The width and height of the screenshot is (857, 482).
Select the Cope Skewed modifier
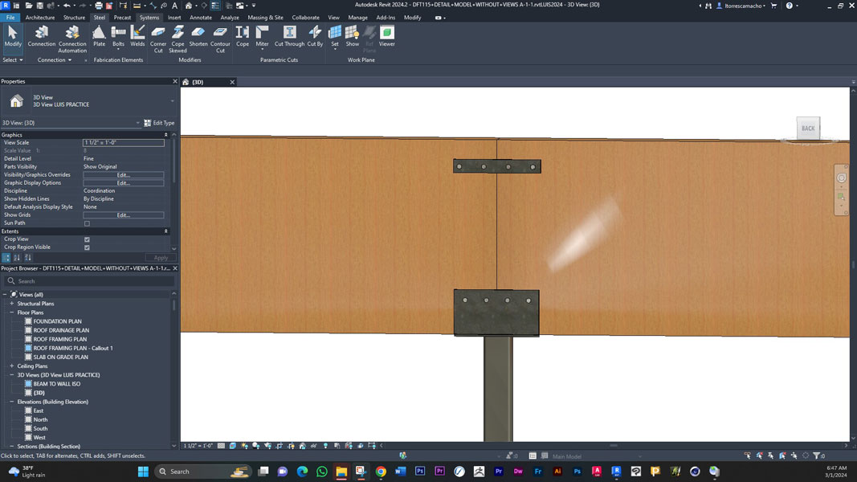coord(178,37)
